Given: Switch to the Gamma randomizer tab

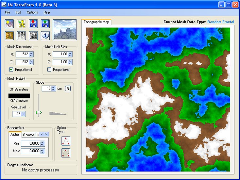Looking at the screenshot, I should [x=28, y=135].
